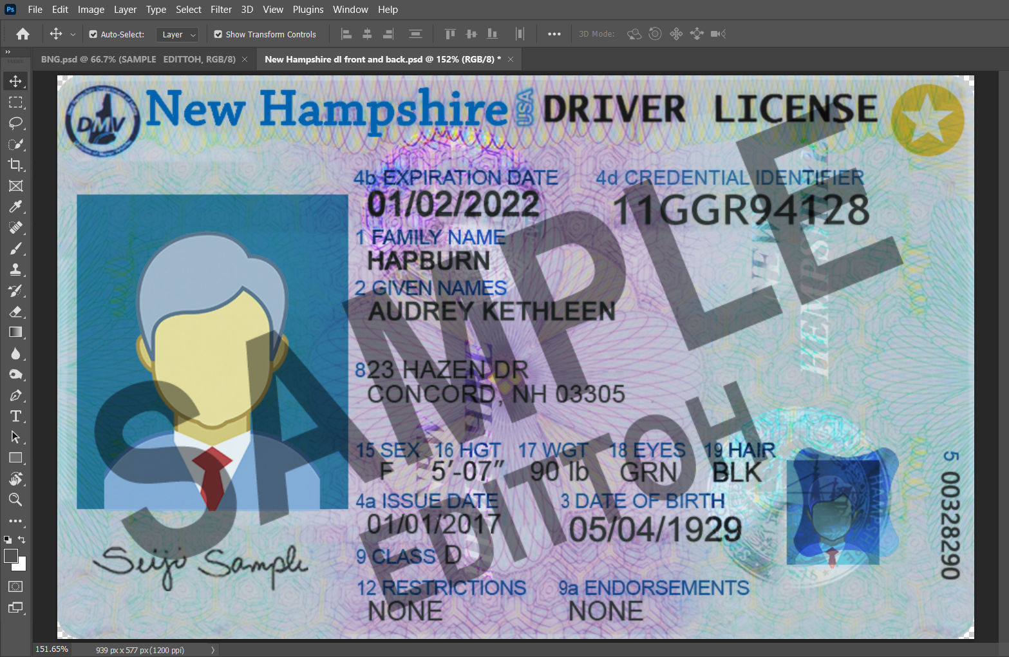Toggle Quick Mask mode
Viewport: 1009px width, 657px height.
pos(15,587)
